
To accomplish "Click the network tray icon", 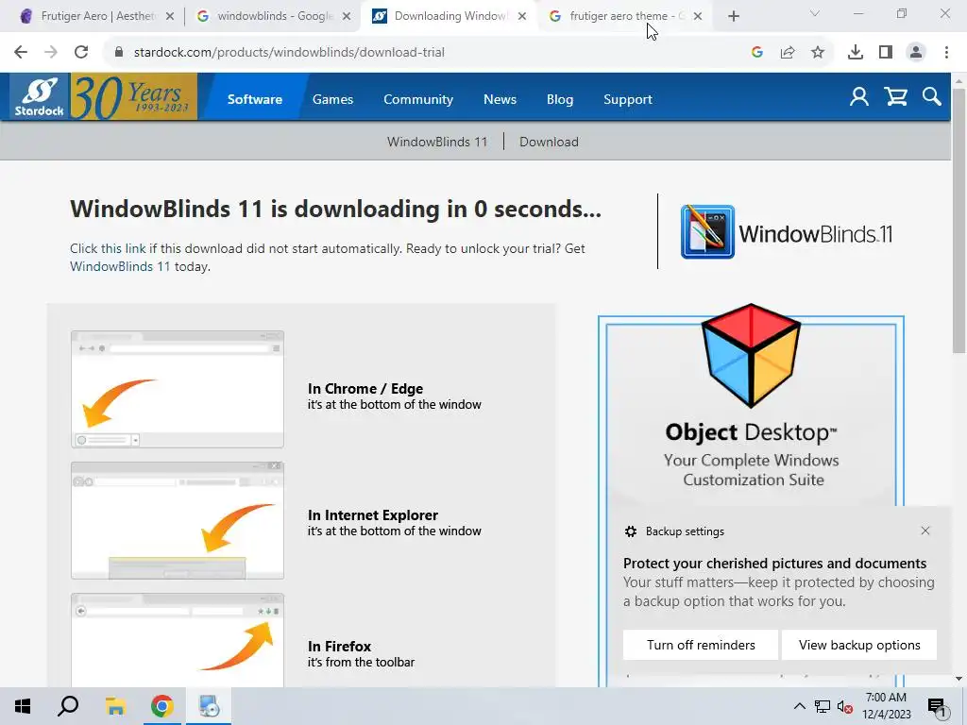I will pyautogui.click(x=823, y=706).
